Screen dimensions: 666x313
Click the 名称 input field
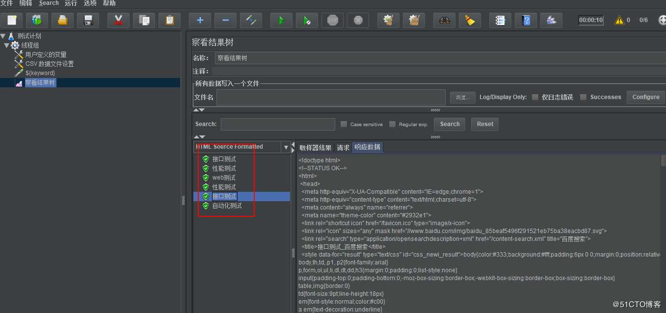click(440, 58)
